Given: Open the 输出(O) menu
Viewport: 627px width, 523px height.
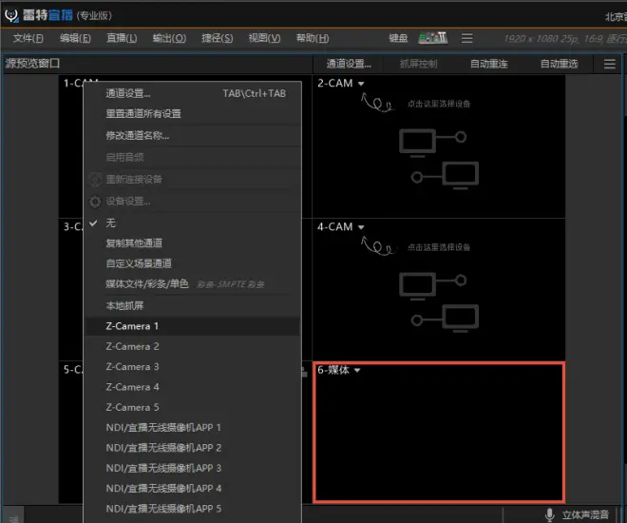Looking at the screenshot, I should [x=169, y=38].
